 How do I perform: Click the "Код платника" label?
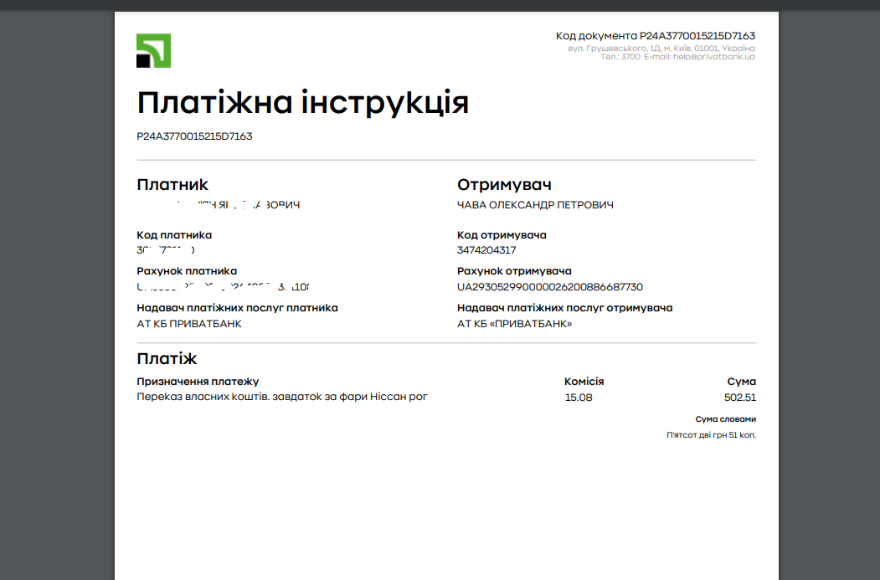(174, 235)
